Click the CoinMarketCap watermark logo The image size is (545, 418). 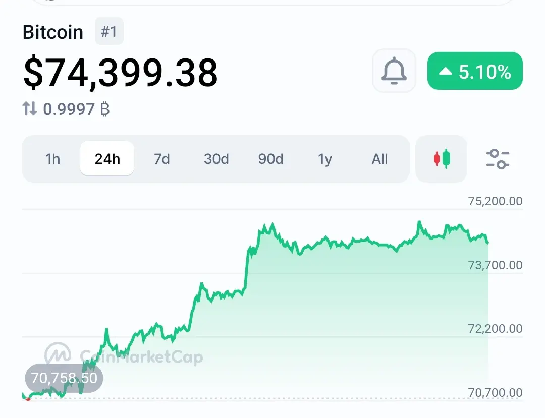124,355
